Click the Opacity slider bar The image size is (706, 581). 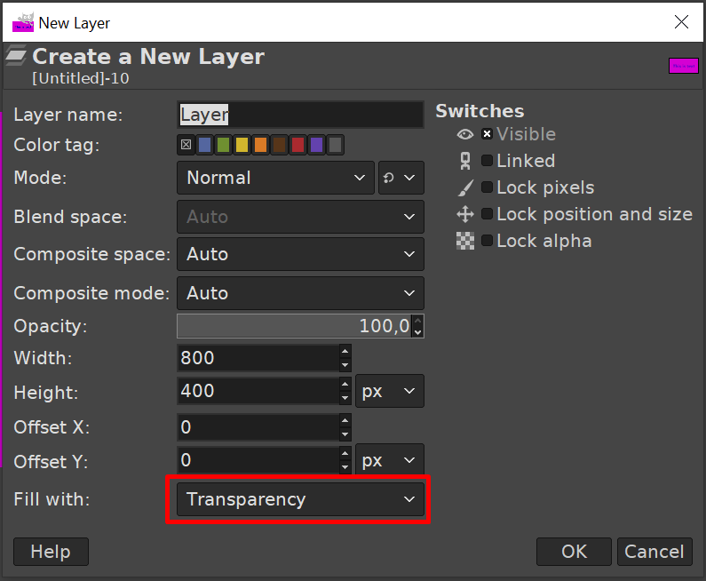click(295, 326)
